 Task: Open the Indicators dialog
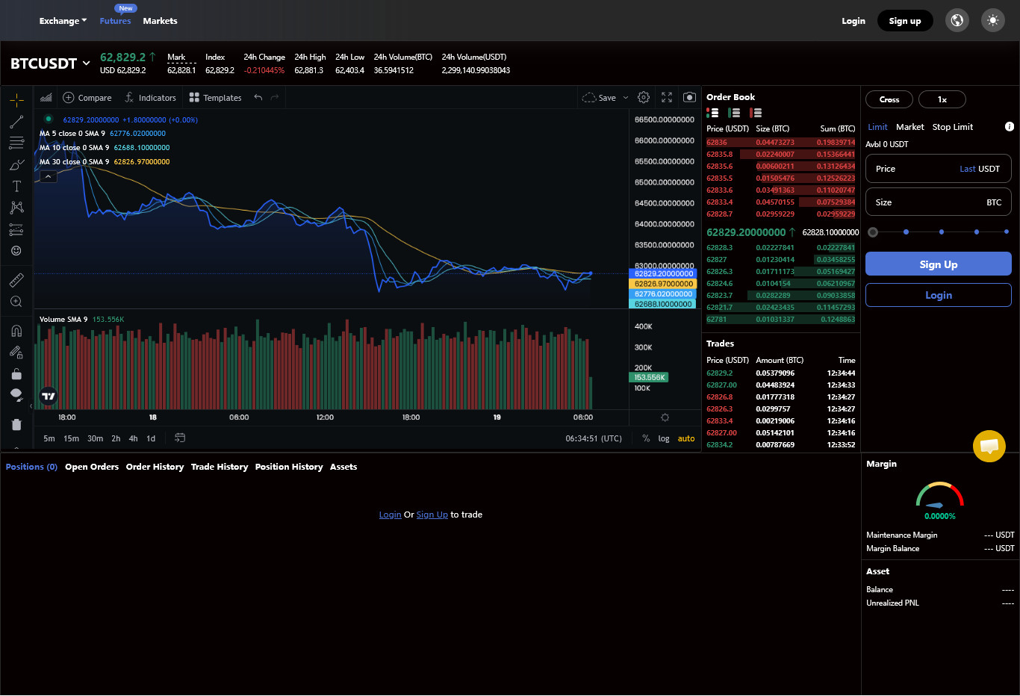[x=150, y=98]
